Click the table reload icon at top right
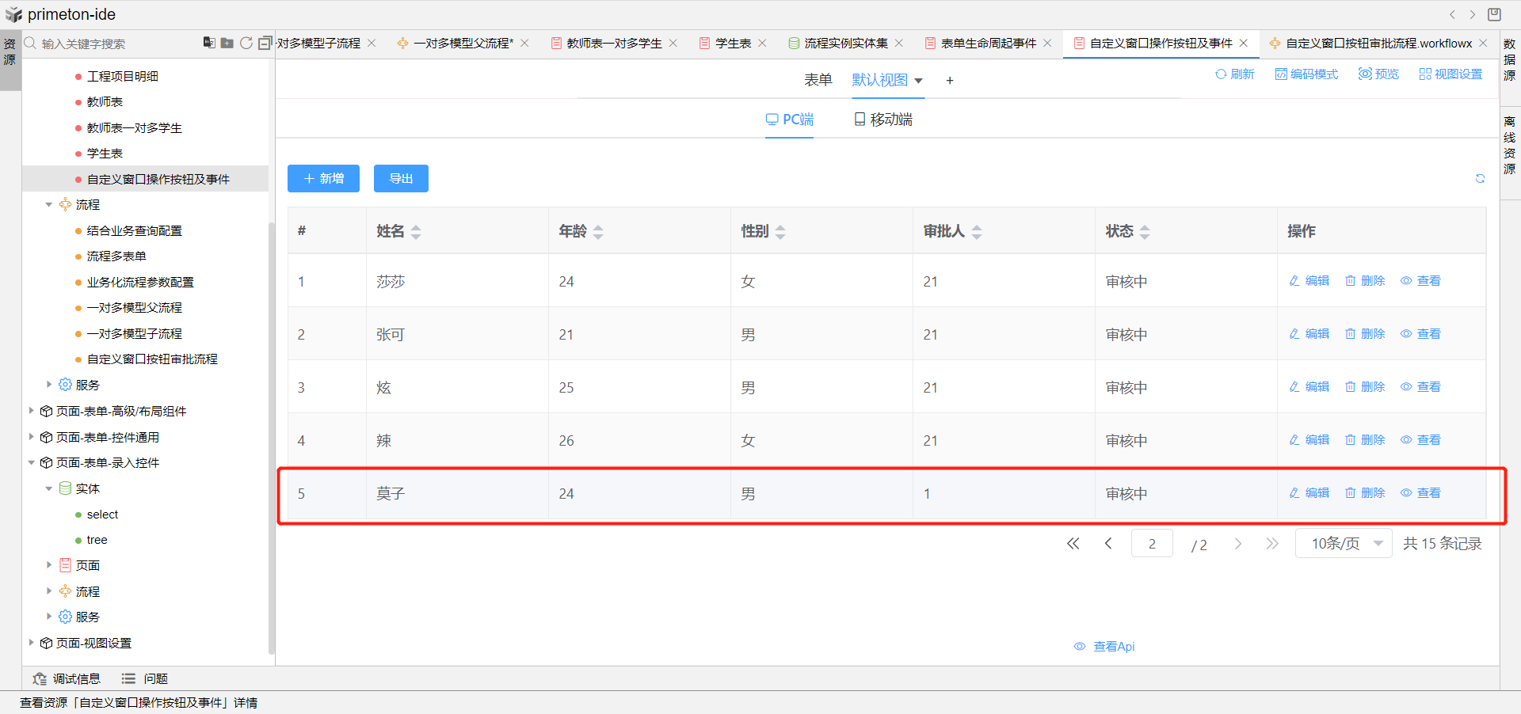 pyautogui.click(x=1480, y=179)
